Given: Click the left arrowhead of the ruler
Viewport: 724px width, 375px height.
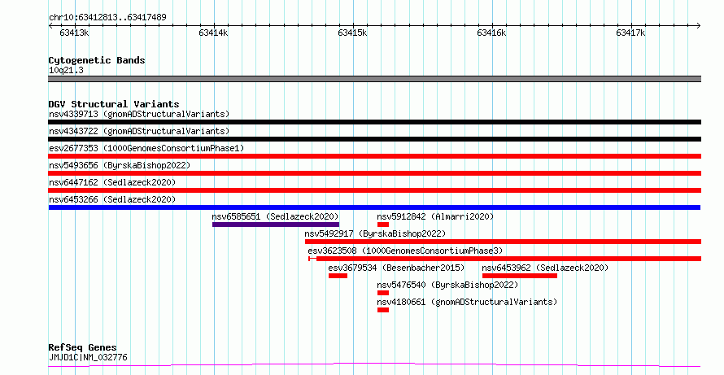Looking at the screenshot, I should (x=50, y=26).
